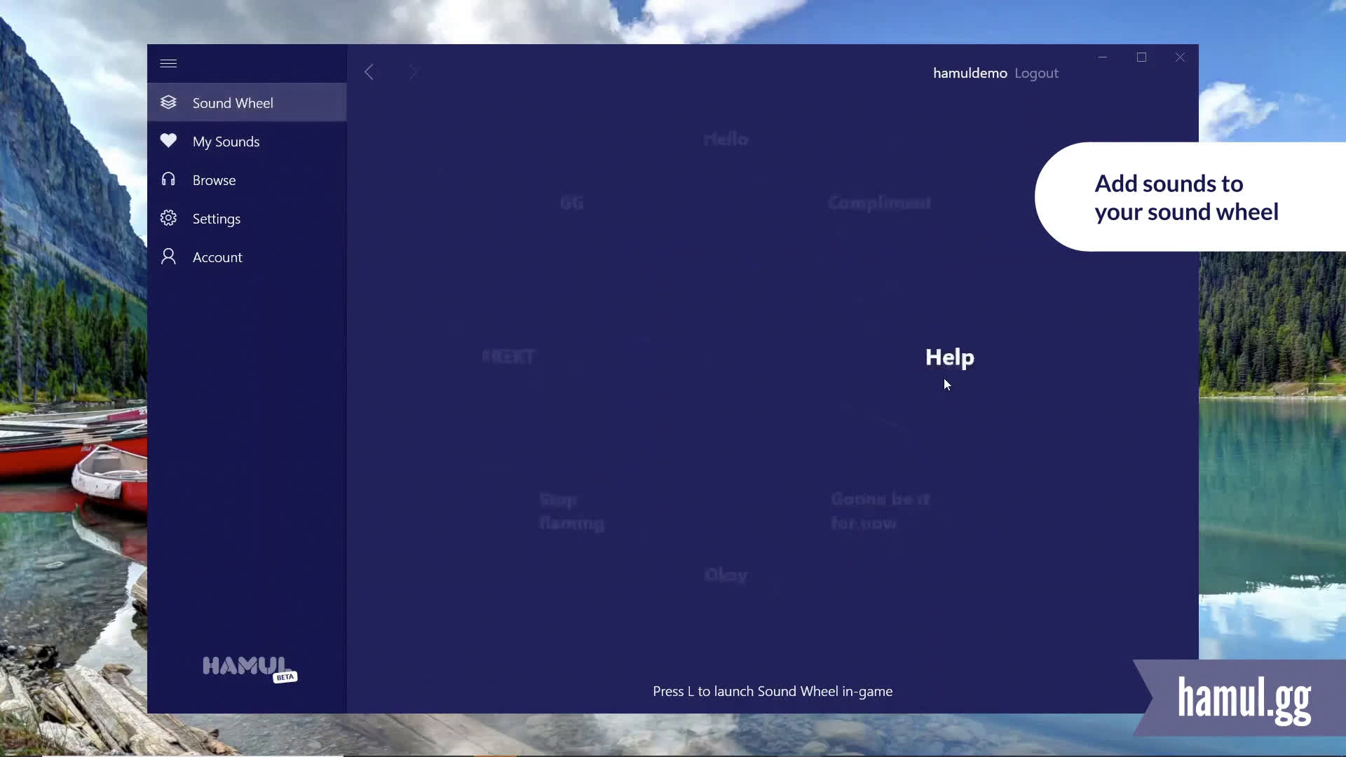The height and width of the screenshot is (757, 1346).
Task: Select Sound Wheel in the sidebar
Action: coord(233,102)
